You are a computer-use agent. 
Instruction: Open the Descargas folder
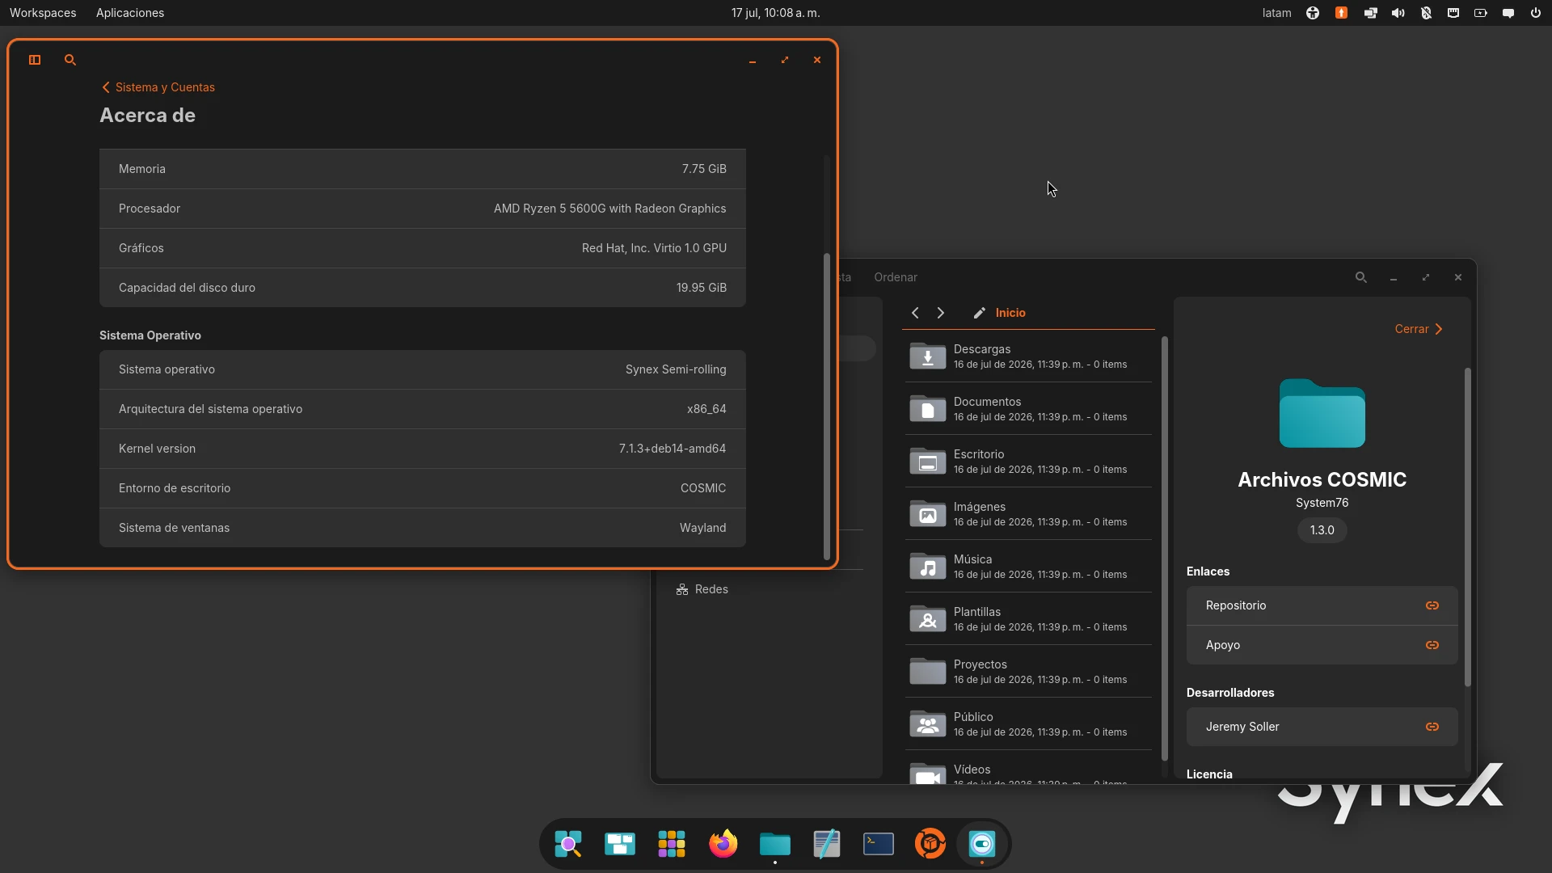pyautogui.click(x=1028, y=356)
